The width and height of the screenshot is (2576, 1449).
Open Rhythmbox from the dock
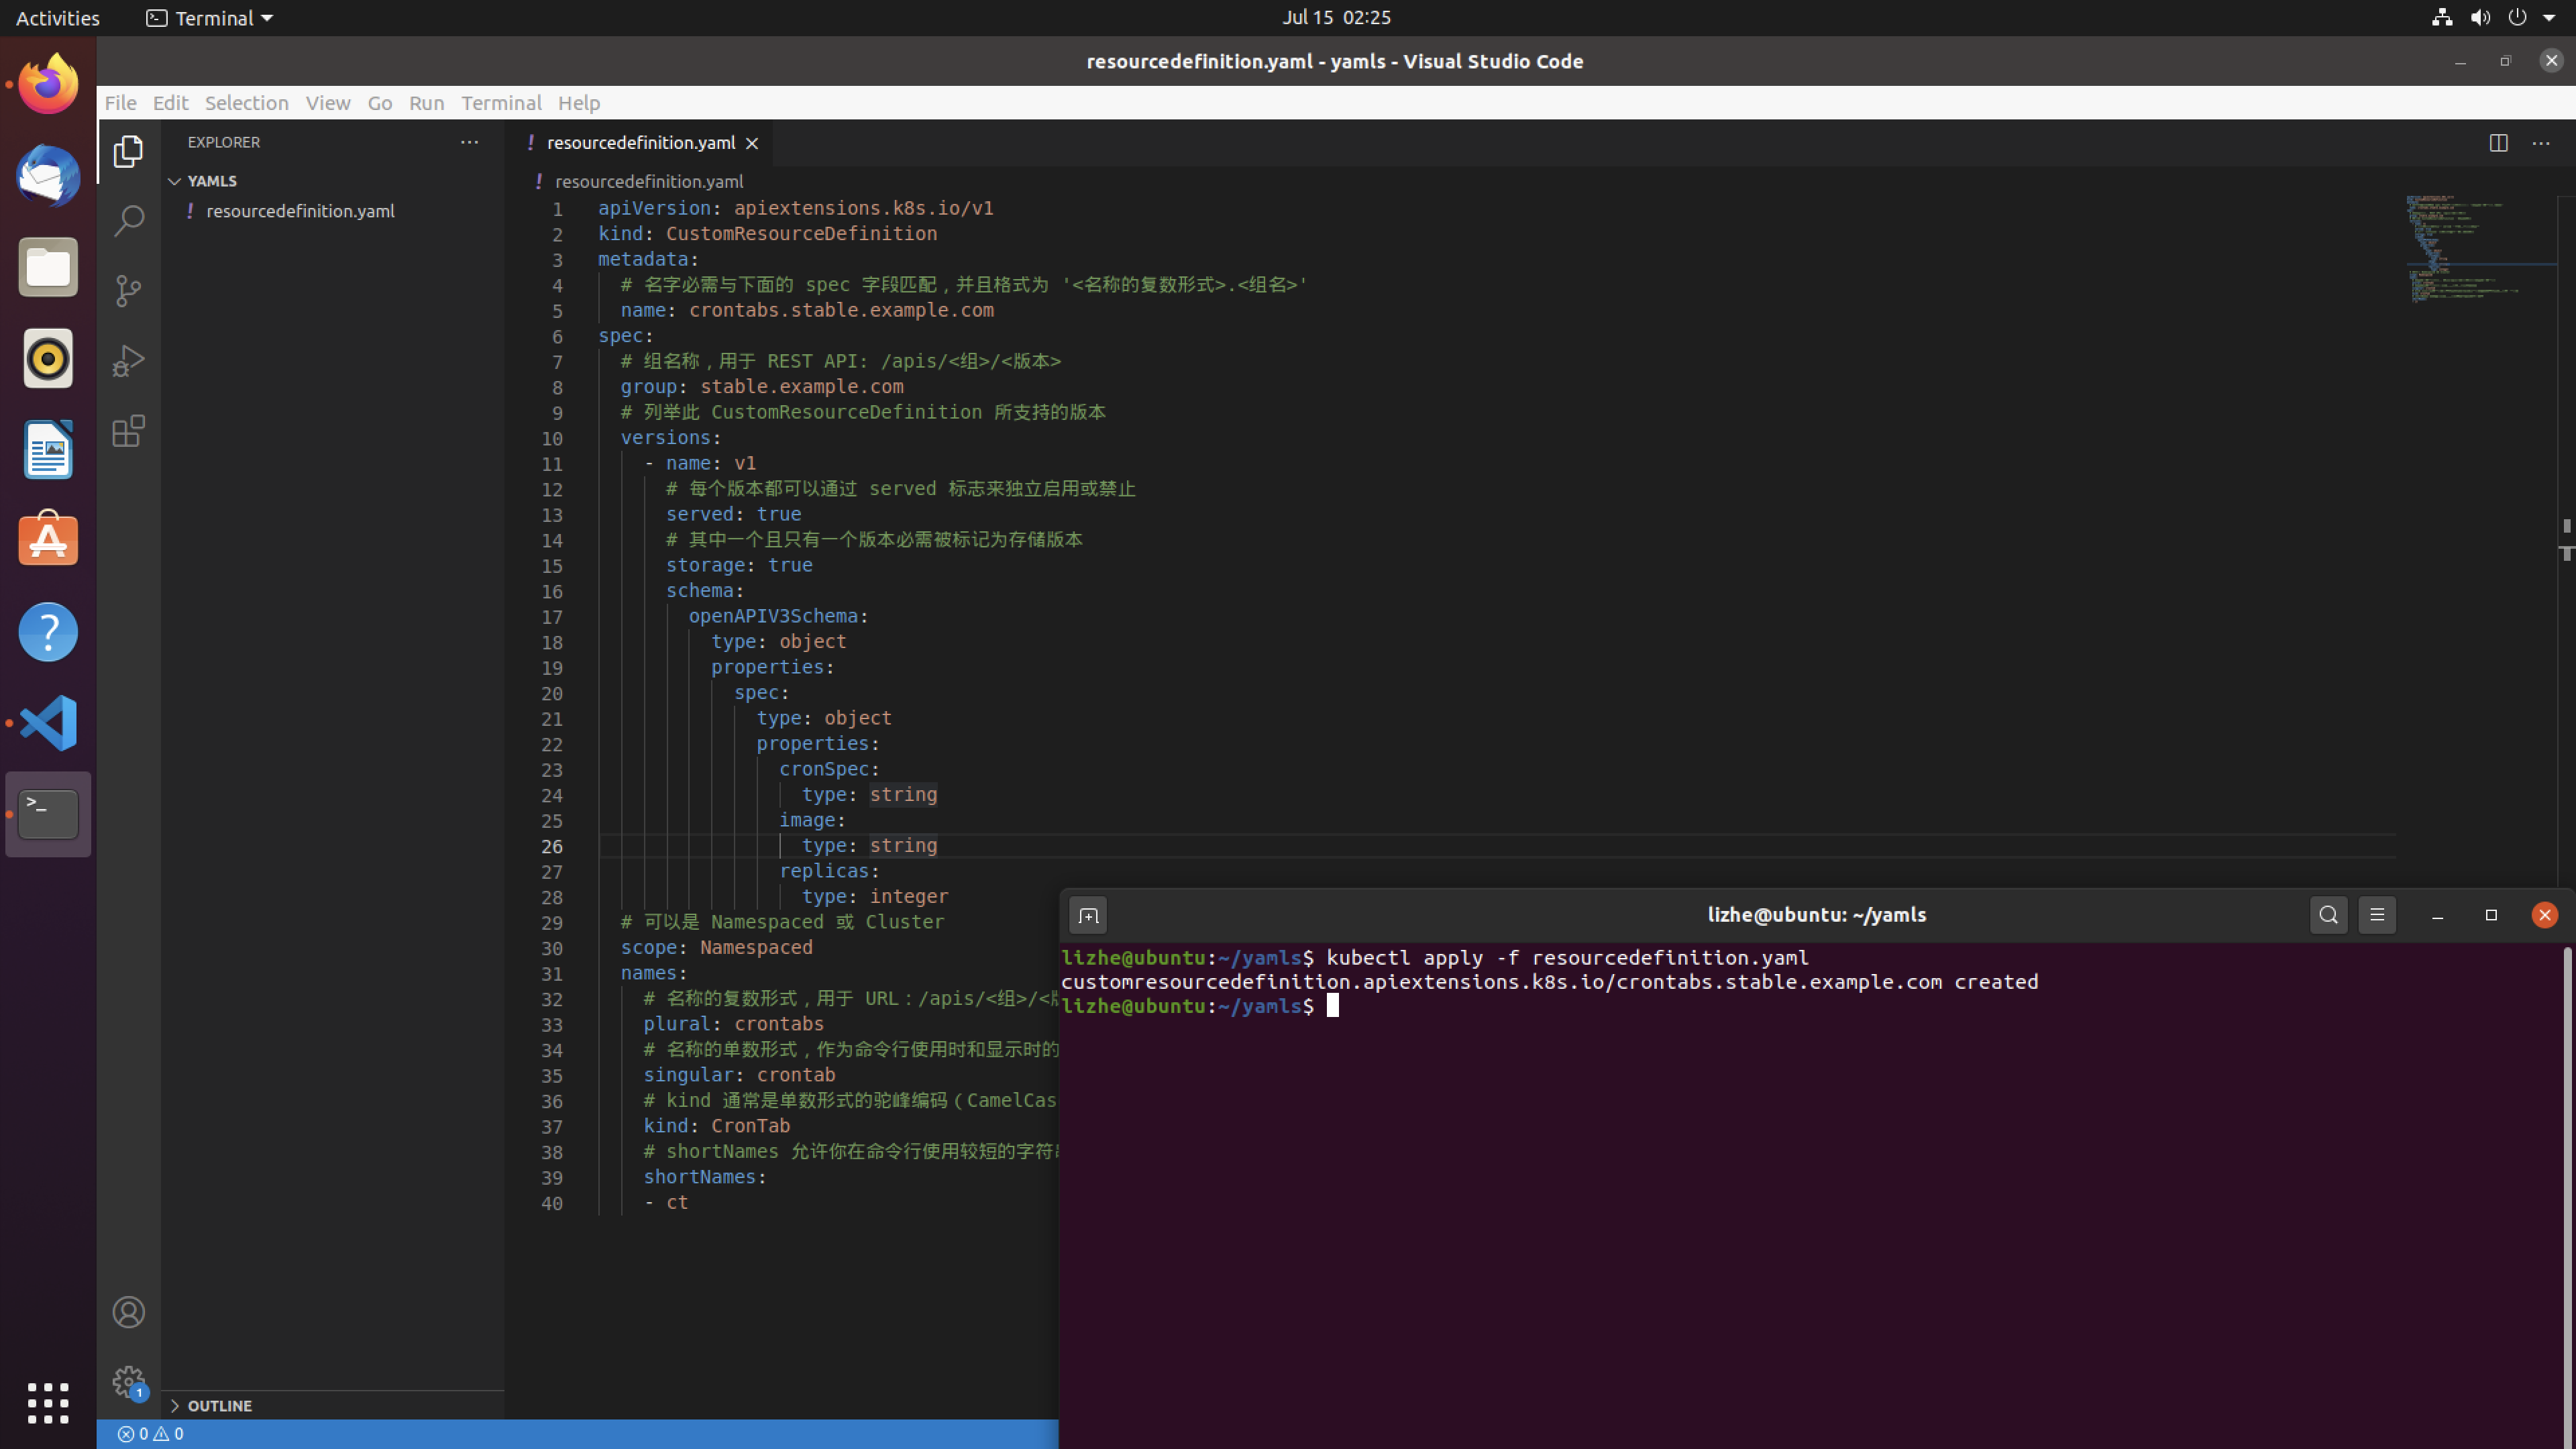point(48,358)
